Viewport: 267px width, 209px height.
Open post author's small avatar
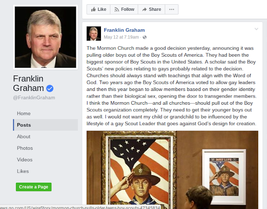coord(93,33)
